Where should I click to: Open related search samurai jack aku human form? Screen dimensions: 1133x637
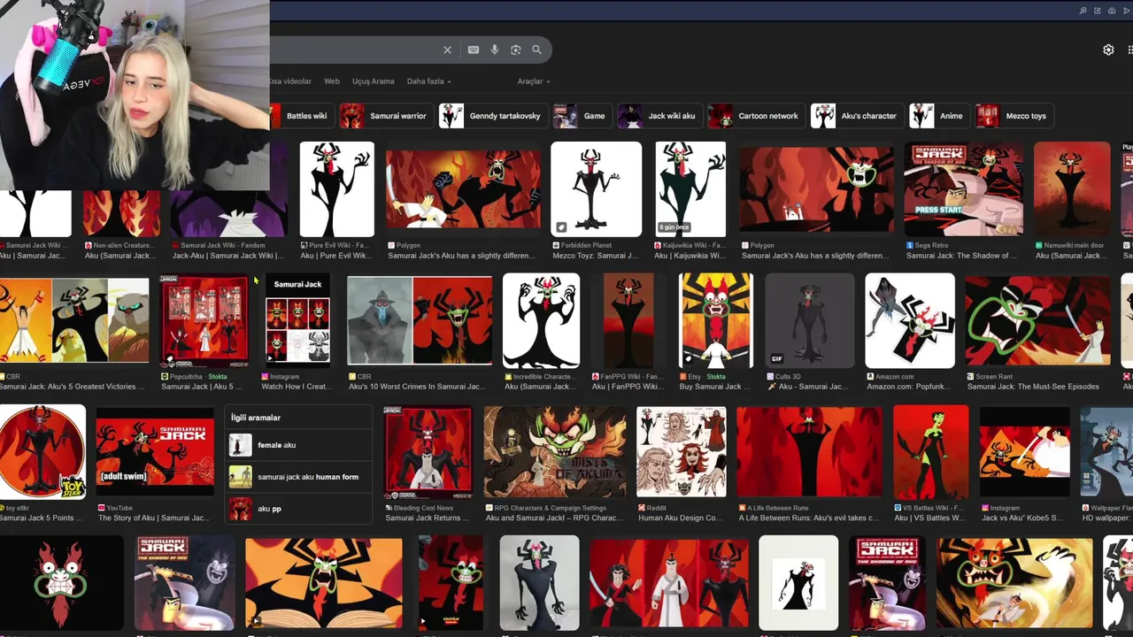click(297, 477)
